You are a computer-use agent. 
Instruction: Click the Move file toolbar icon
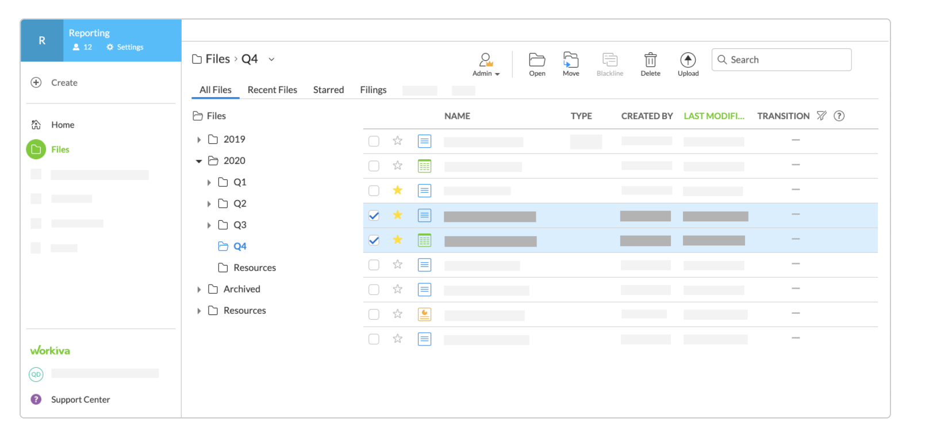pyautogui.click(x=570, y=60)
